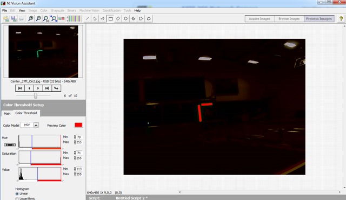Click the Value histogram range bar
Image resolution: width=346 pixels, height=200 pixels.
49,181
